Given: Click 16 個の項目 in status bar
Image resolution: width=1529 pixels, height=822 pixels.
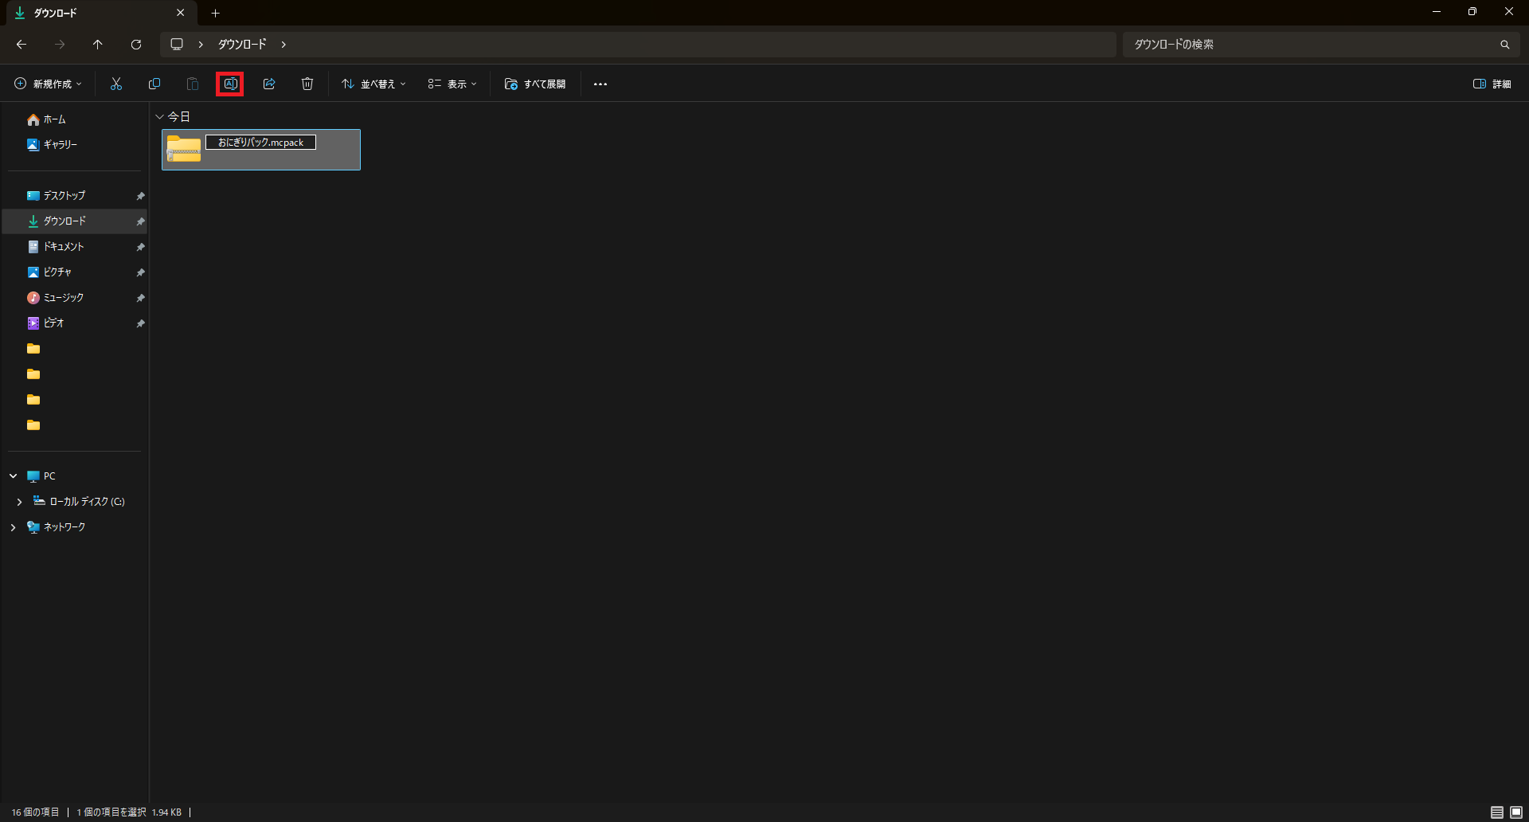Looking at the screenshot, I should (35, 812).
